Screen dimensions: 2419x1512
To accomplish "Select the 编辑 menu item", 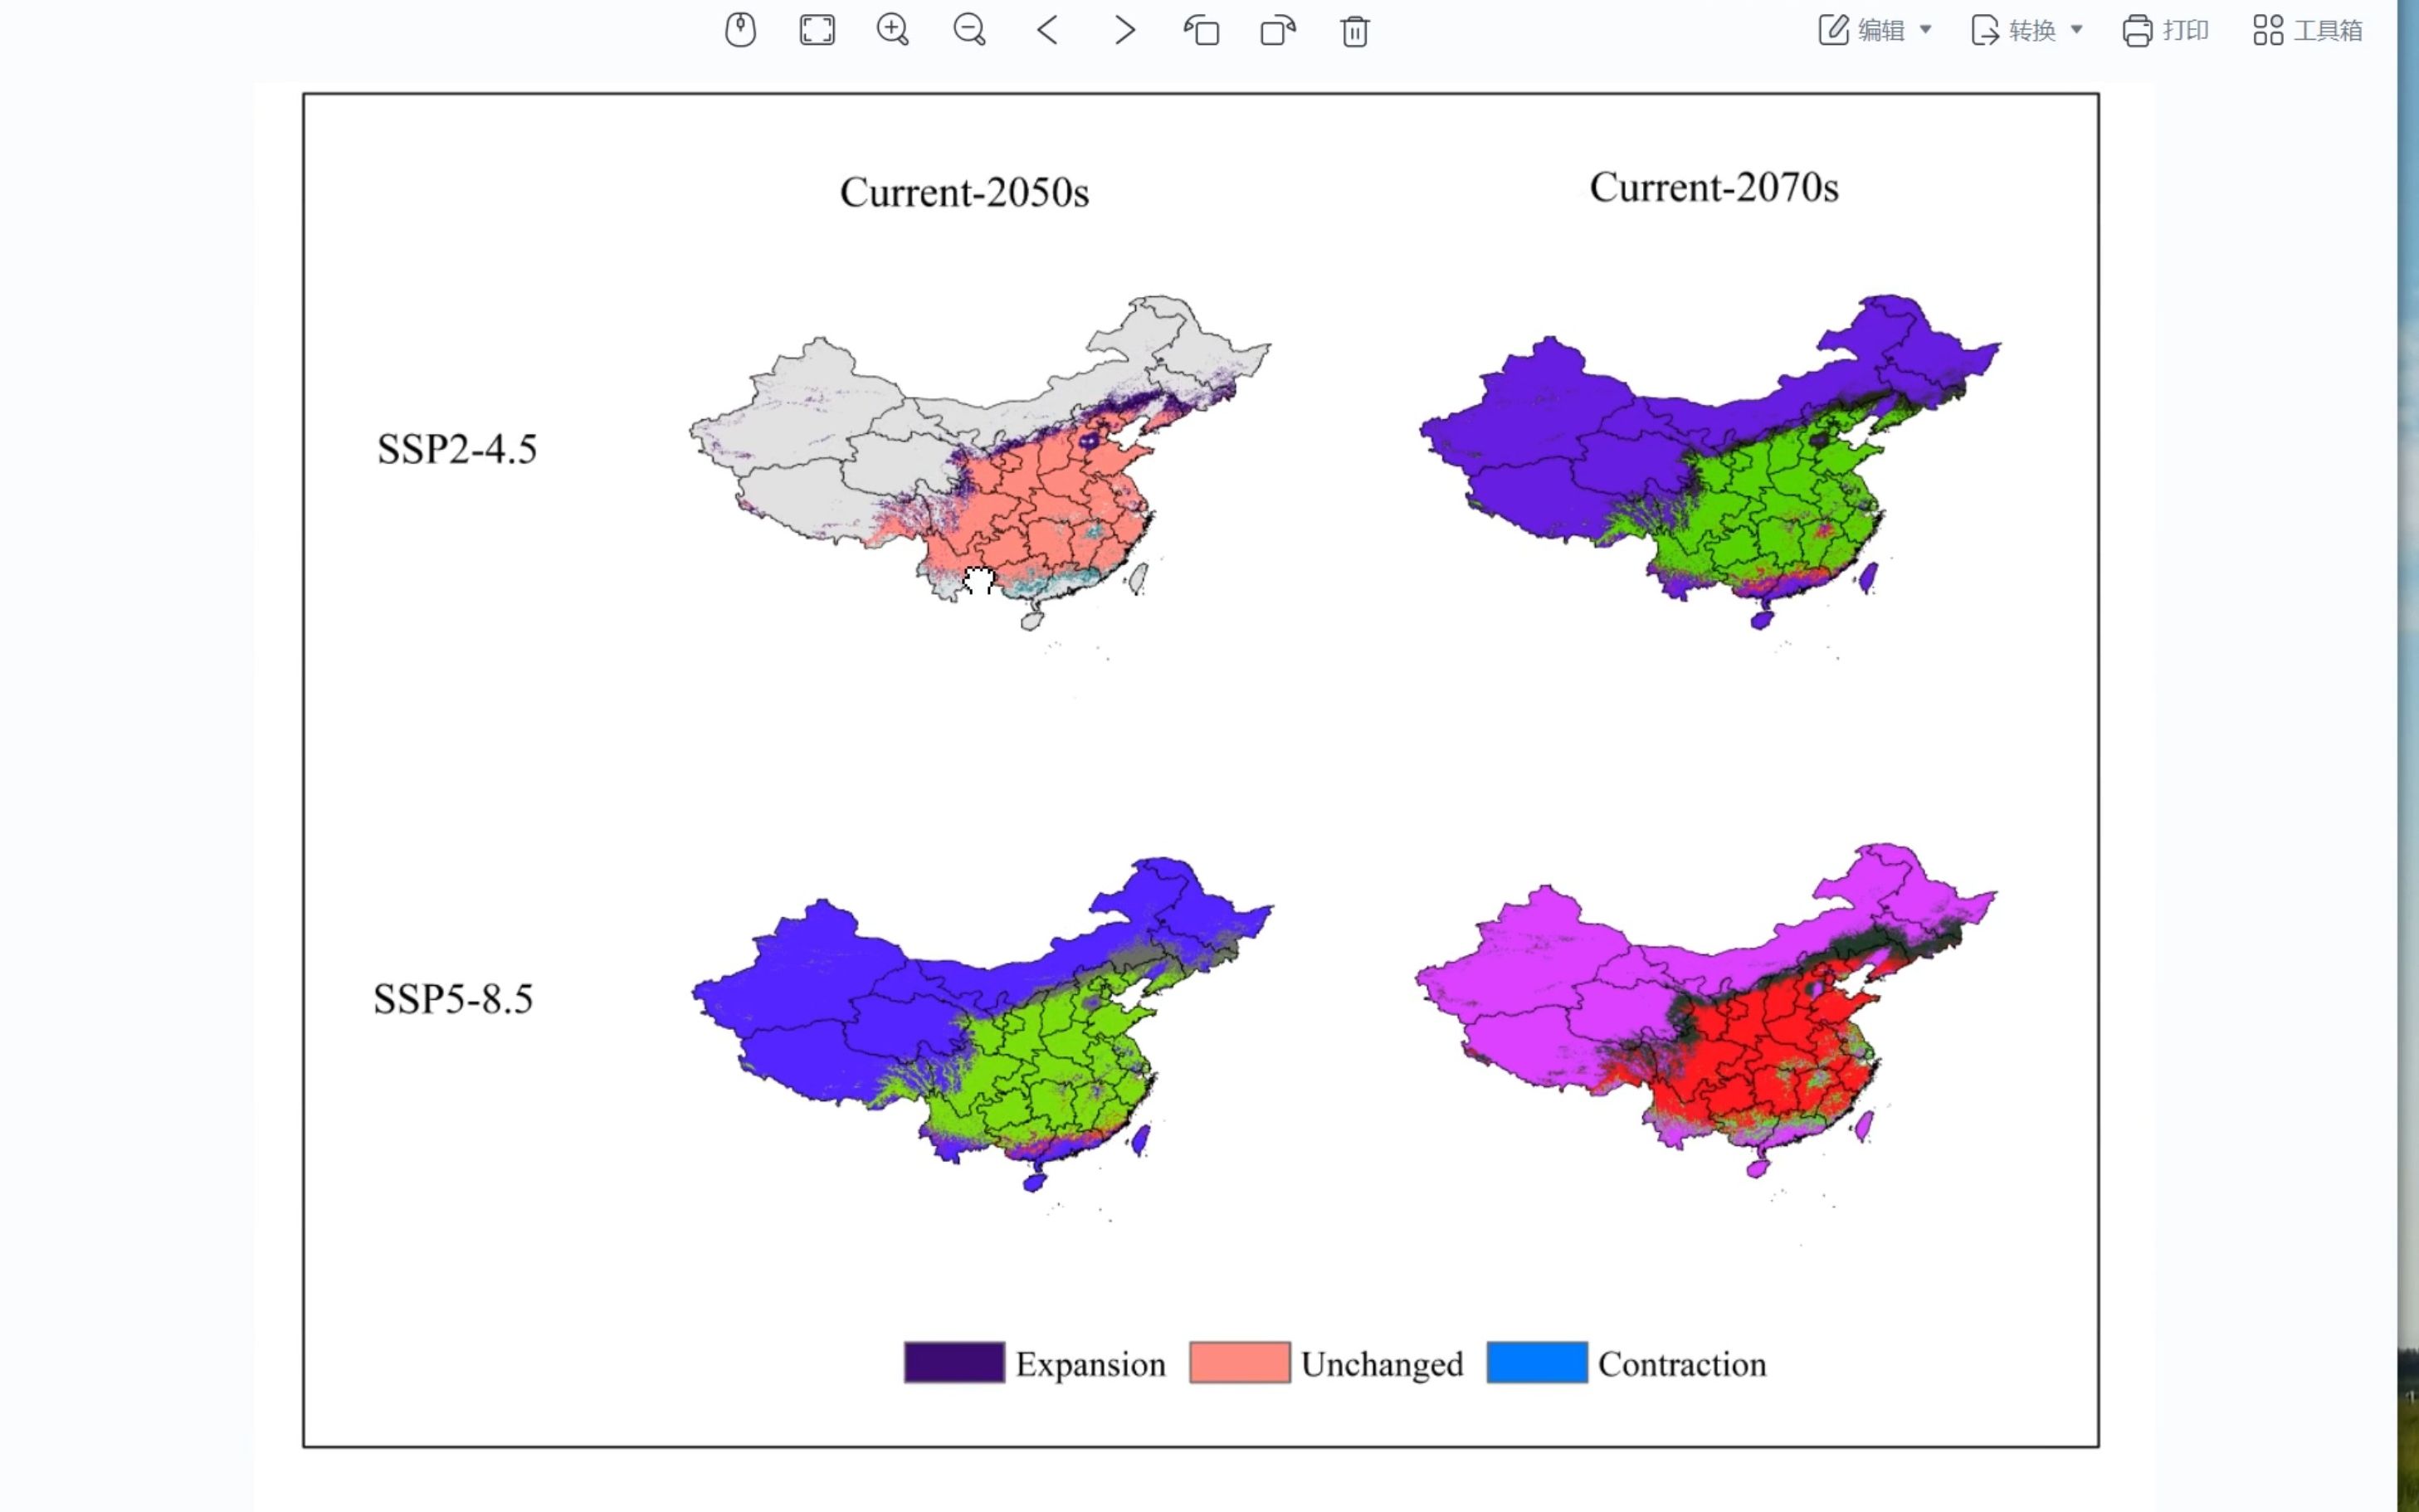I will [1880, 30].
